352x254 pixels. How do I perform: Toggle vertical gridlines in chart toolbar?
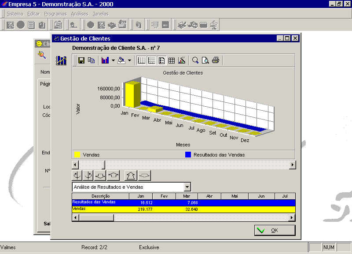click(141, 60)
